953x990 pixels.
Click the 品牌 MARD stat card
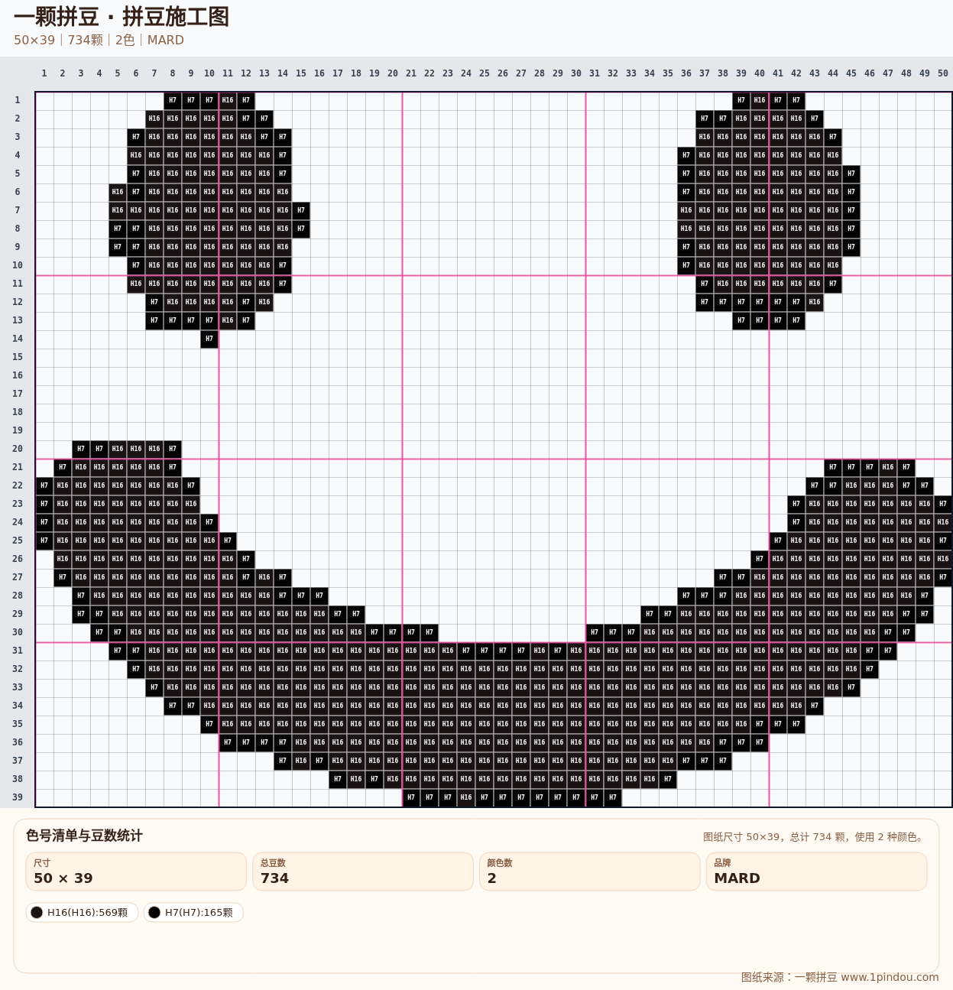(x=817, y=872)
